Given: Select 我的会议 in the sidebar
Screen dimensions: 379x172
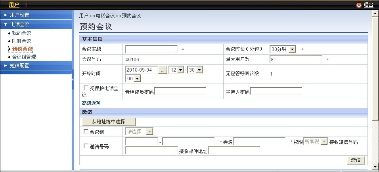Looking at the screenshot, I should [x=21, y=33].
